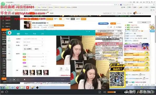Click the edit pencil icon in player bar
Viewport: 156px width, 95px height.
(x=100, y=92)
